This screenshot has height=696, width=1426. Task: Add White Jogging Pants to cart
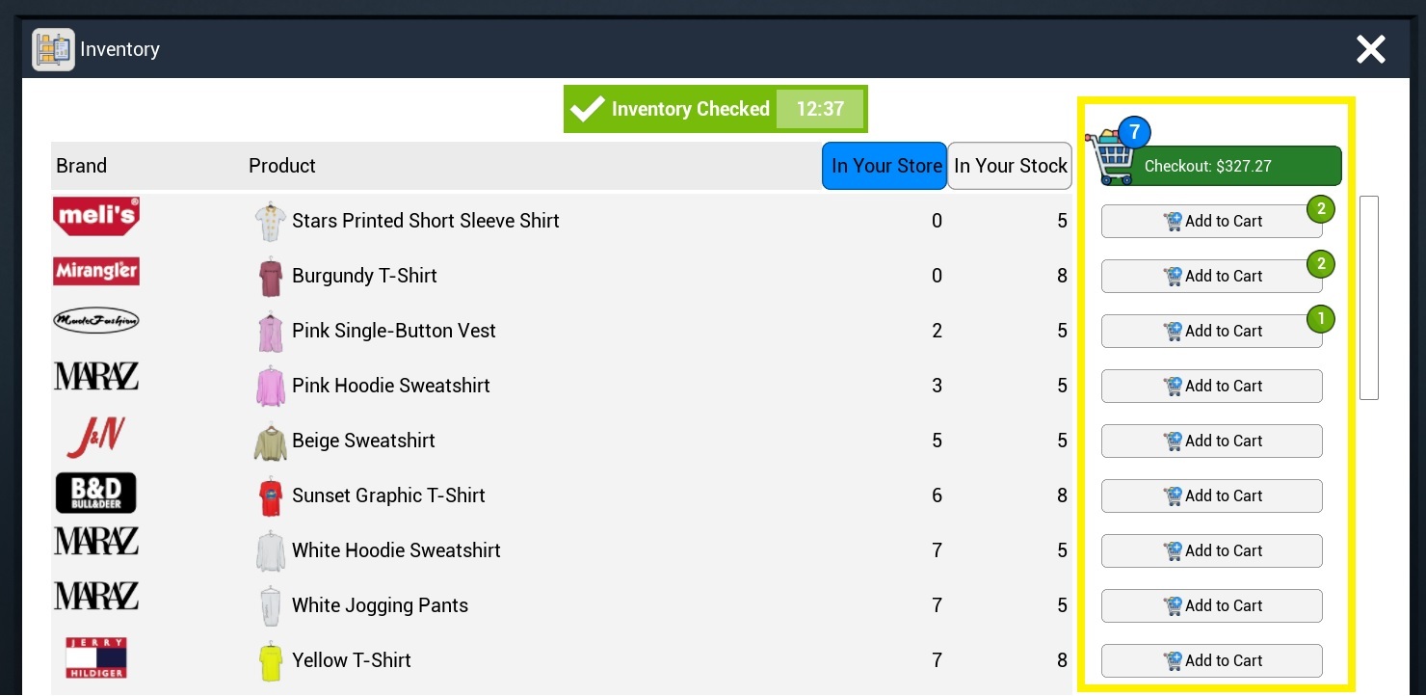tap(1212, 605)
